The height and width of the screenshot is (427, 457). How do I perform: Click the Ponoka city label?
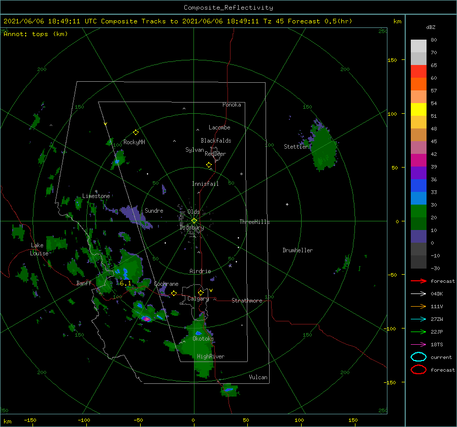(x=232, y=105)
